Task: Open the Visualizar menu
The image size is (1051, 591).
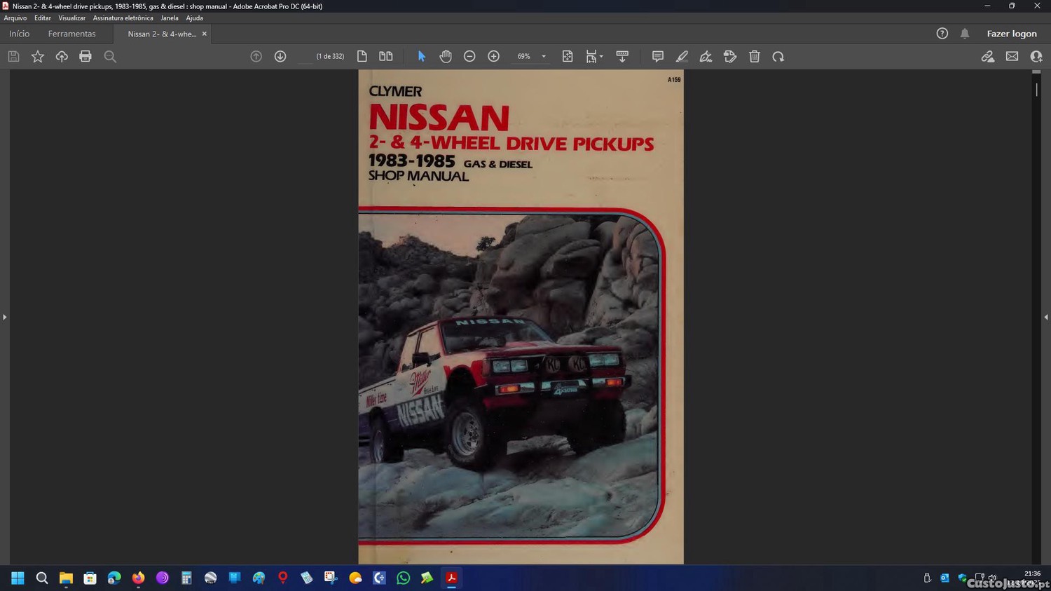Action: click(x=71, y=18)
